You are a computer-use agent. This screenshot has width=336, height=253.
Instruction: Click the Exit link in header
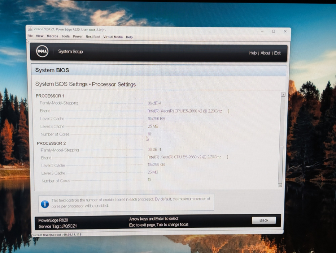click(x=277, y=53)
